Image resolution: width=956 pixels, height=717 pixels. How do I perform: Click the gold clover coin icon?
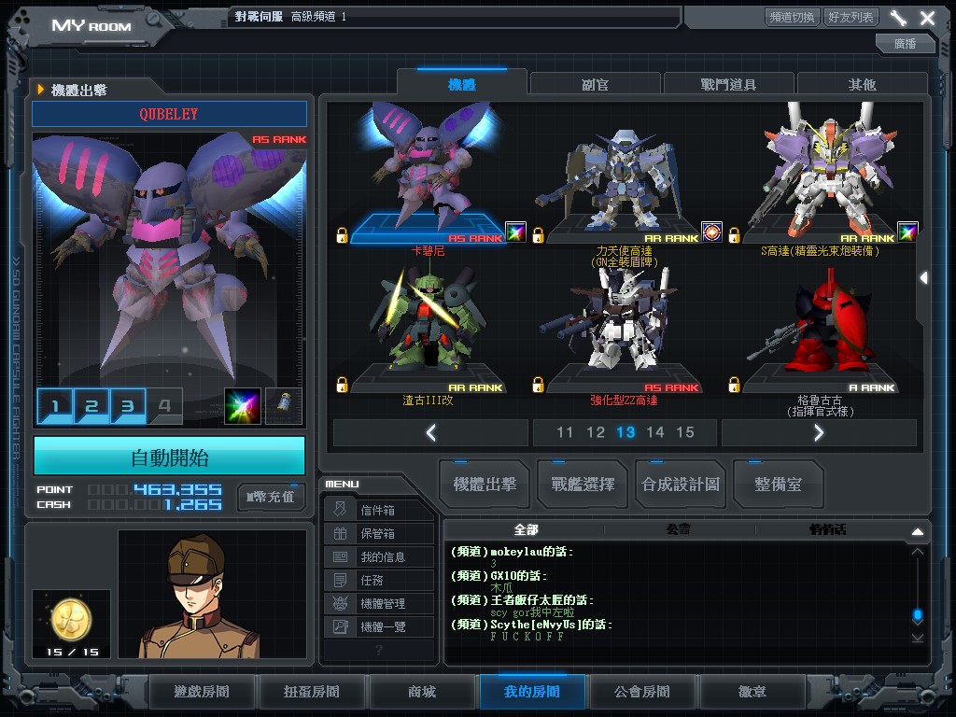click(71, 621)
